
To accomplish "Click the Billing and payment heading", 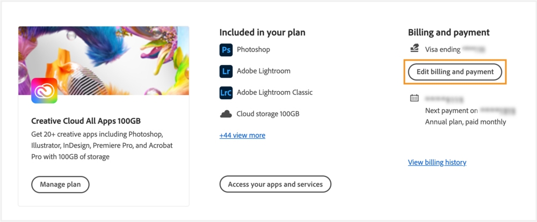I will tap(448, 33).
